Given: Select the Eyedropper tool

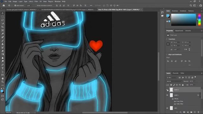Looking at the screenshot, I should [x=3, y=34].
